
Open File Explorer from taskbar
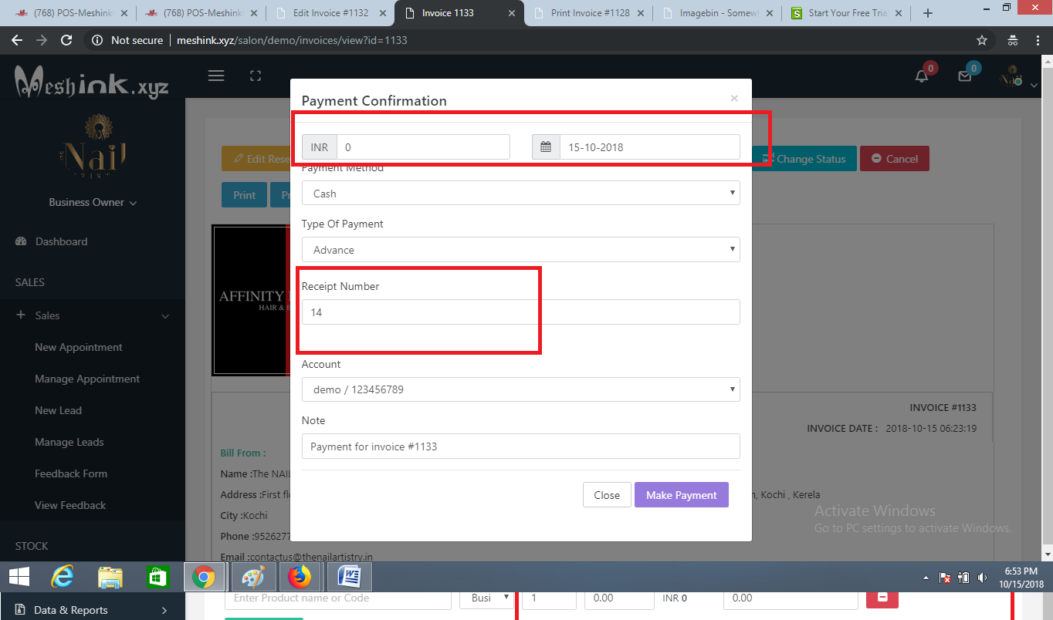[x=110, y=577]
